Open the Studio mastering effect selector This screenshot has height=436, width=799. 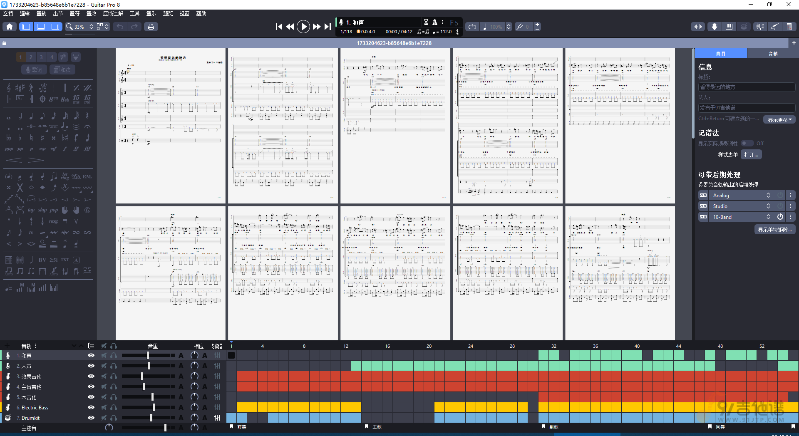[x=741, y=206]
